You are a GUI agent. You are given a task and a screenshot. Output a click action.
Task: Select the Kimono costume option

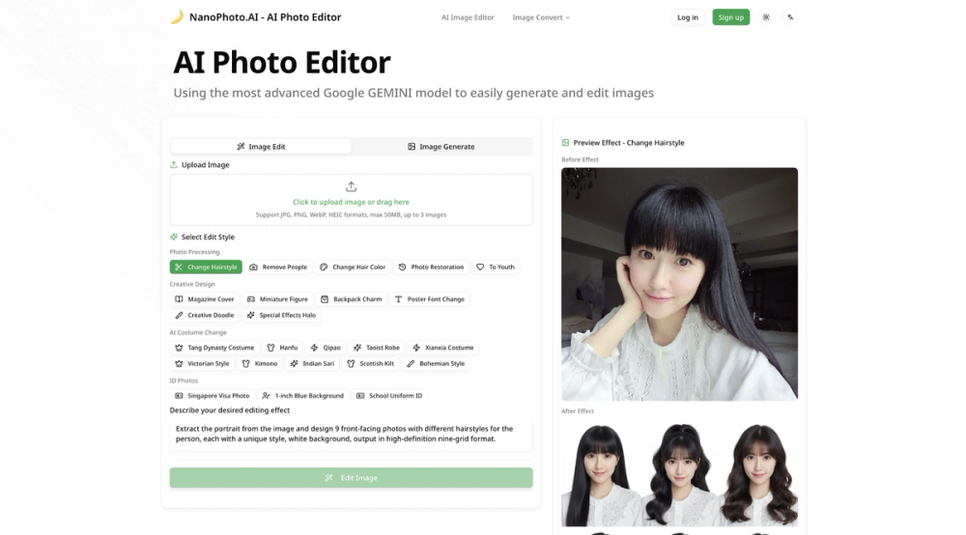click(259, 364)
